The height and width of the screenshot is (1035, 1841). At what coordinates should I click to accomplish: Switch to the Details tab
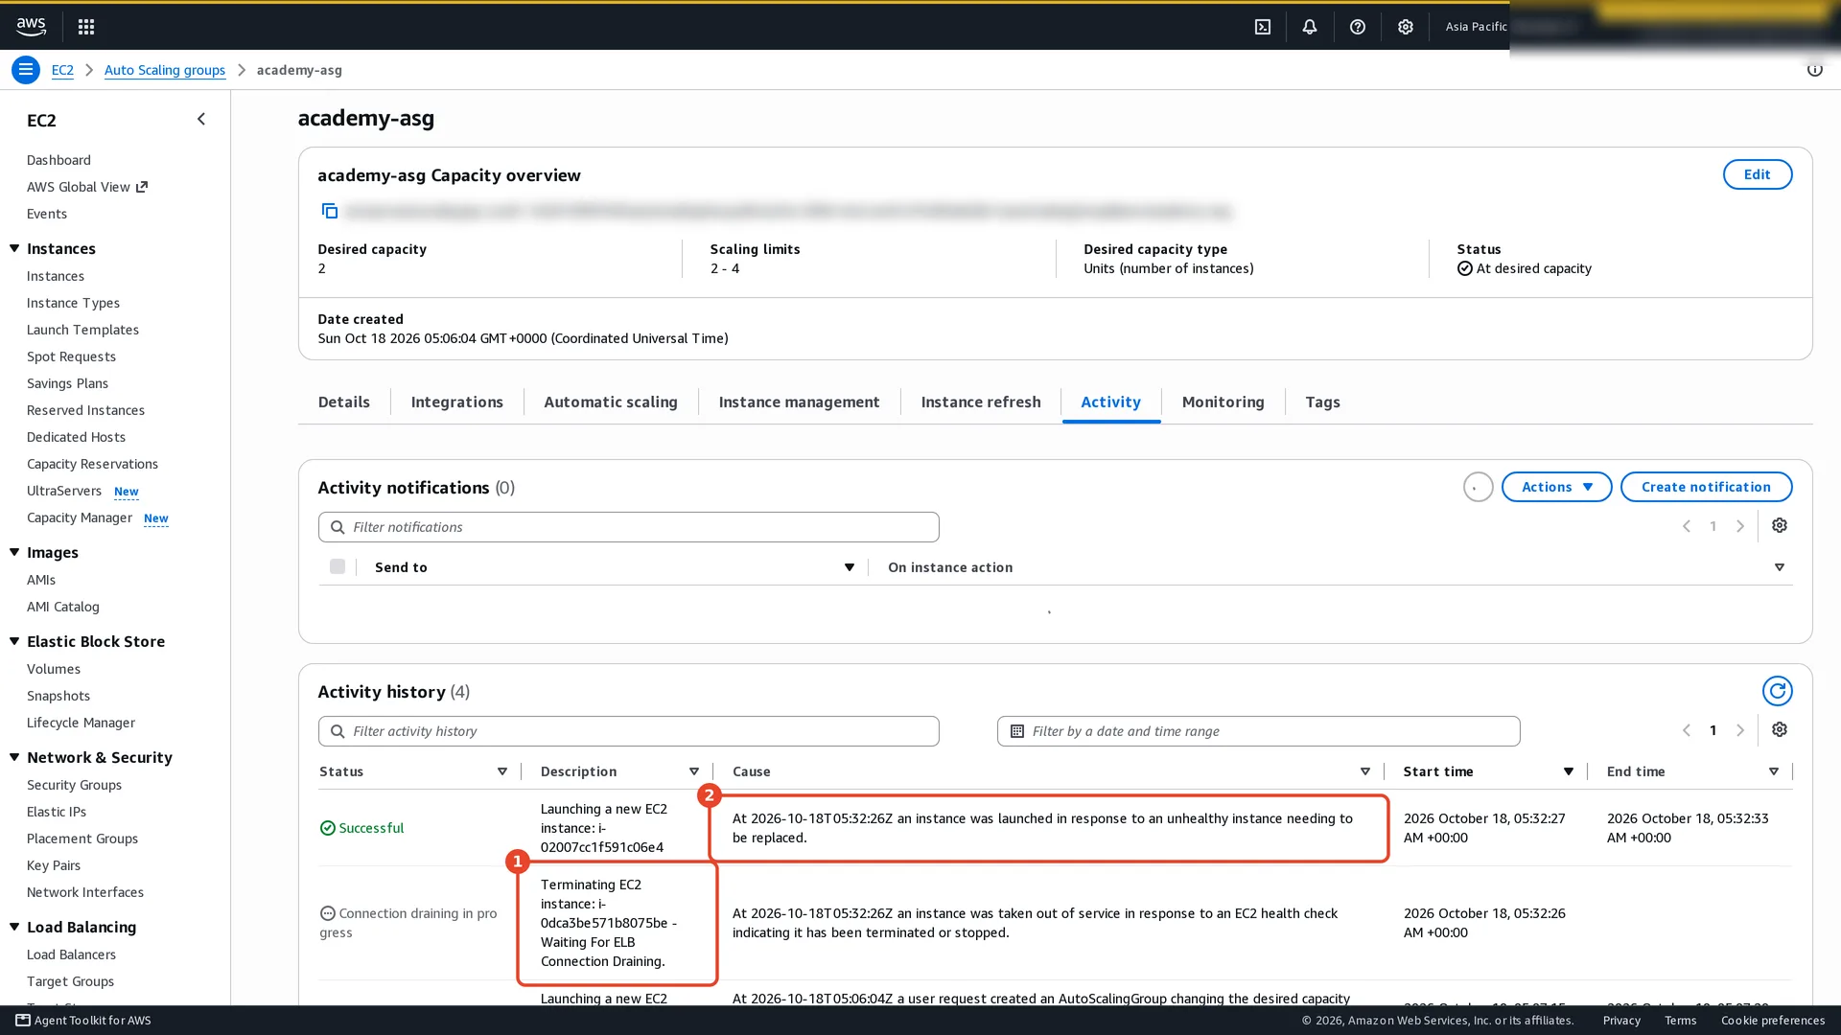pos(344,402)
